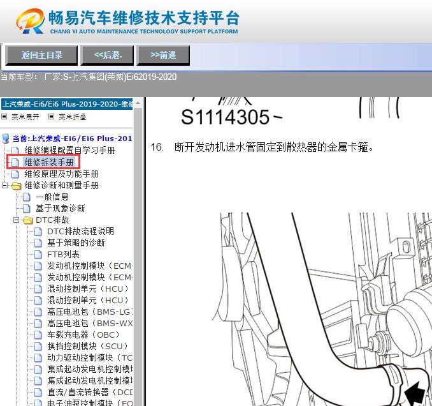Click page icon next to 基于策略的诊断
This screenshot has width=432, height=406.
38,243
